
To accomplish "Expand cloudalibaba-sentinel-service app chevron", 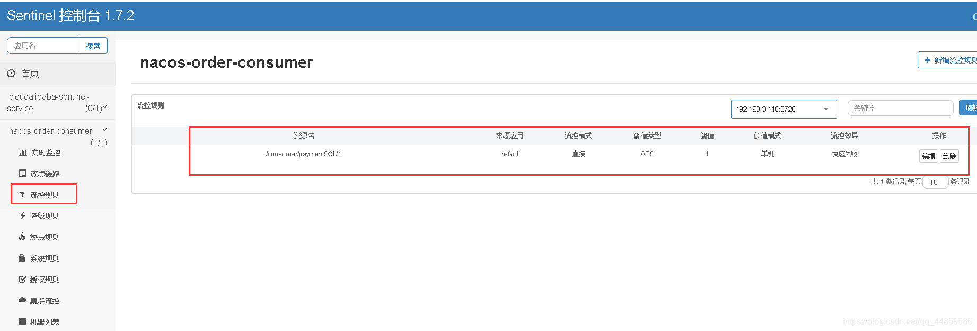I will 105,108.
